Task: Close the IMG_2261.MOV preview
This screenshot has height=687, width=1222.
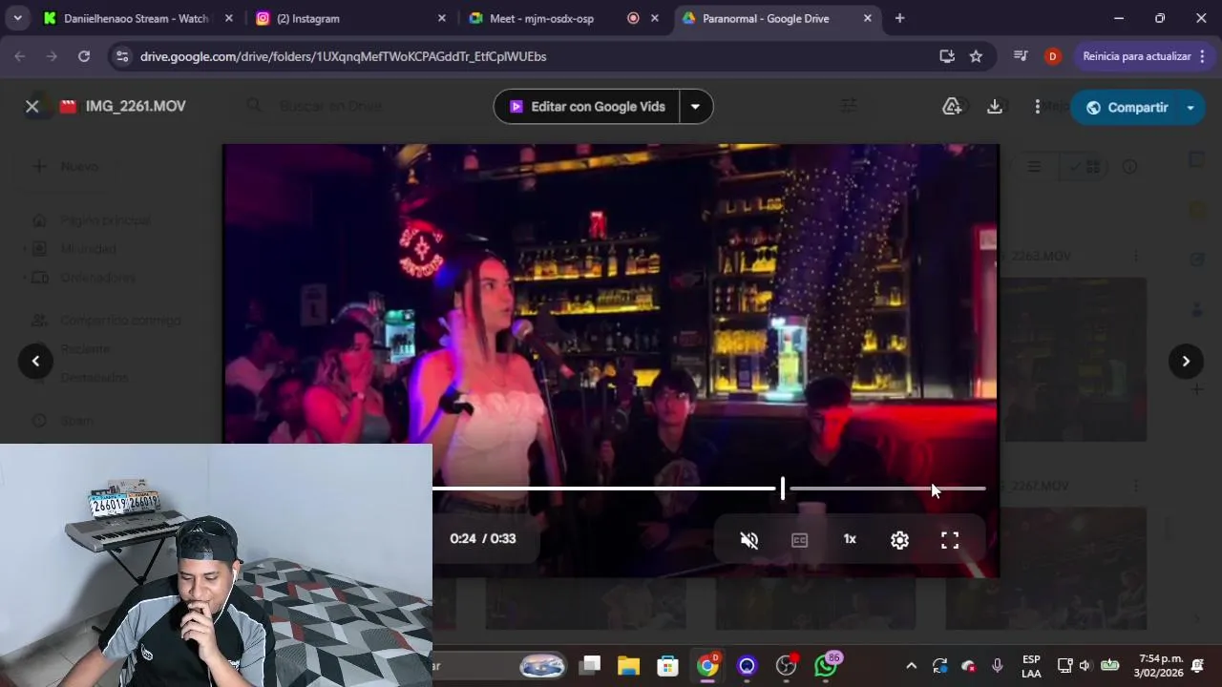Action: [x=32, y=106]
